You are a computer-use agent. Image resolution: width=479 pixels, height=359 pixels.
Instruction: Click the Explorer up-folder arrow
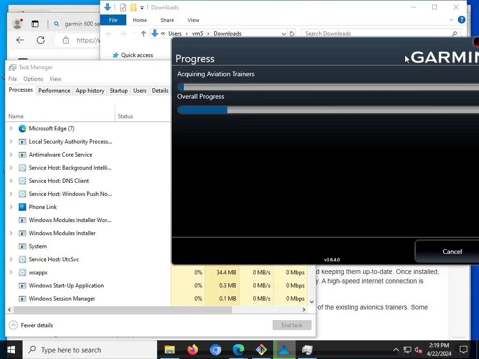tap(143, 34)
